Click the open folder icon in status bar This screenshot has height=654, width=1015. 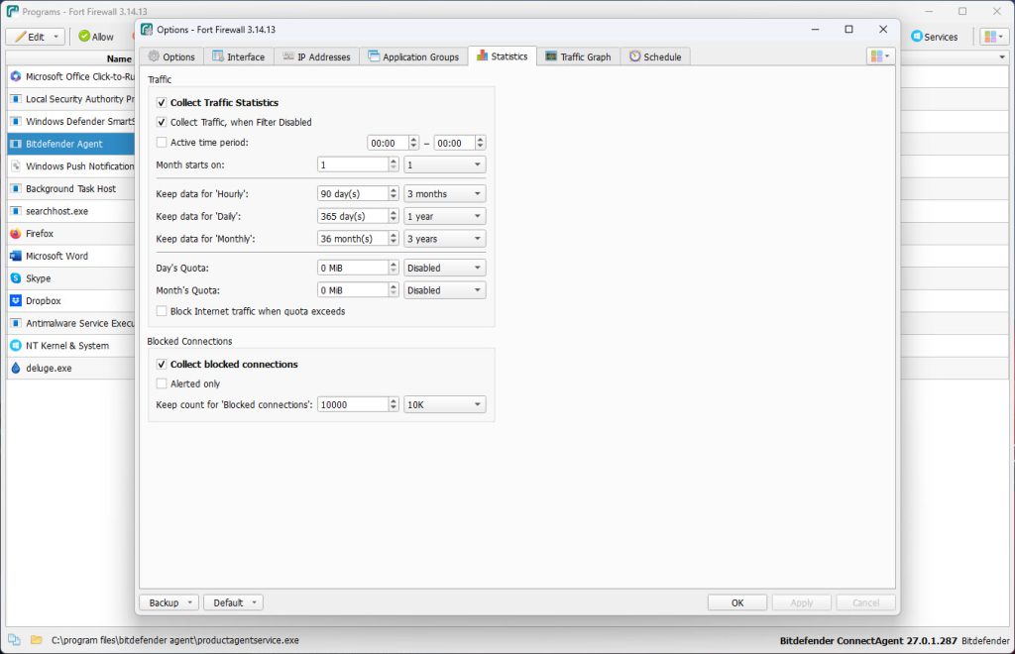[x=37, y=640]
